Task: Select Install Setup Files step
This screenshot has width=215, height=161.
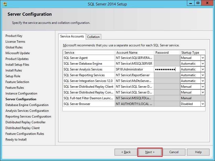Action: [17, 65]
